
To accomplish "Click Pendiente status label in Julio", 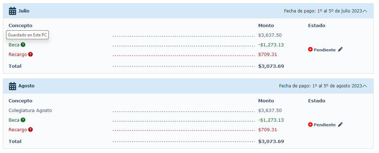I will pyautogui.click(x=325, y=50).
